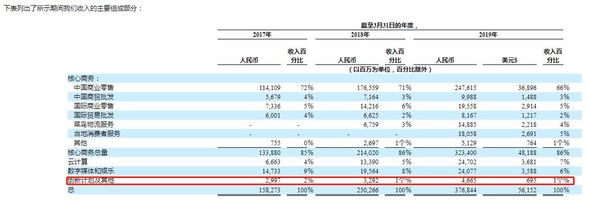Click the value 323,400
The height and width of the screenshot is (201, 590).
pyautogui.click(x=465, y=152)
